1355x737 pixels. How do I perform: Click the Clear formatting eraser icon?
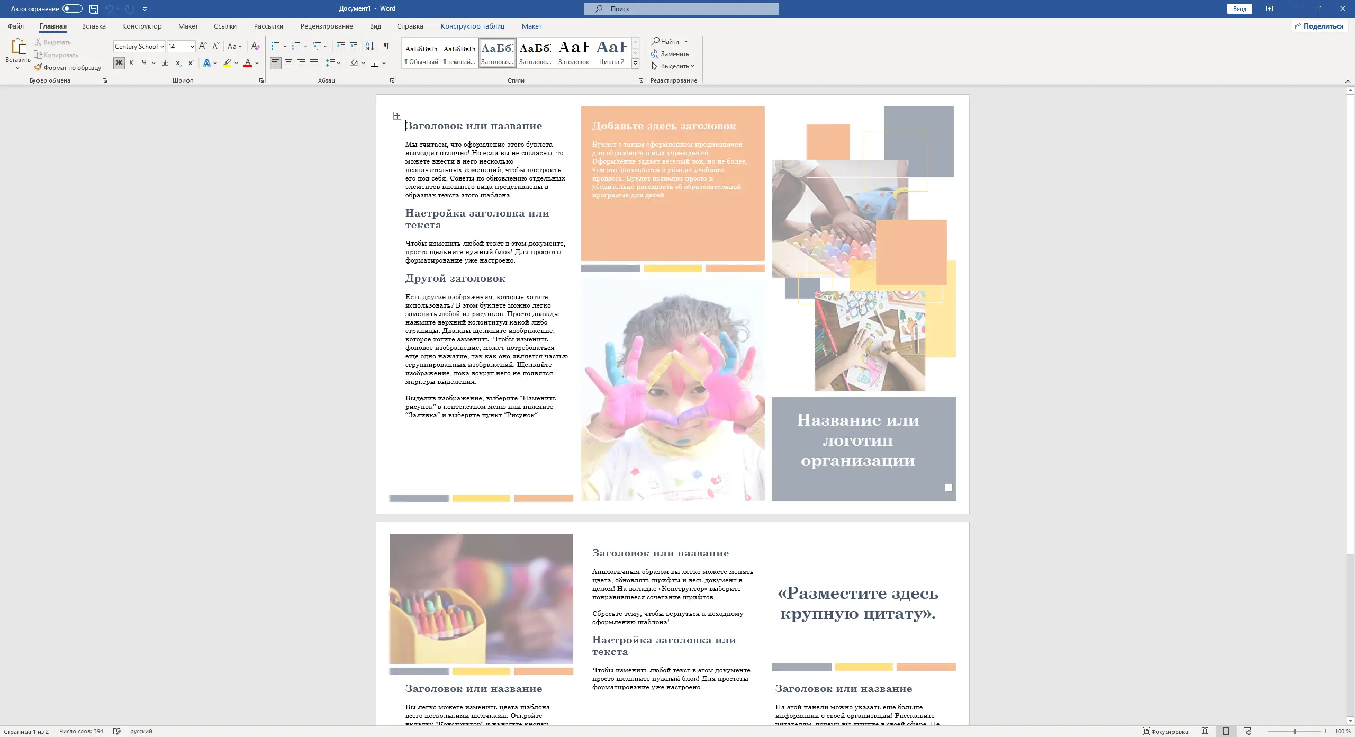coord(255,46)
